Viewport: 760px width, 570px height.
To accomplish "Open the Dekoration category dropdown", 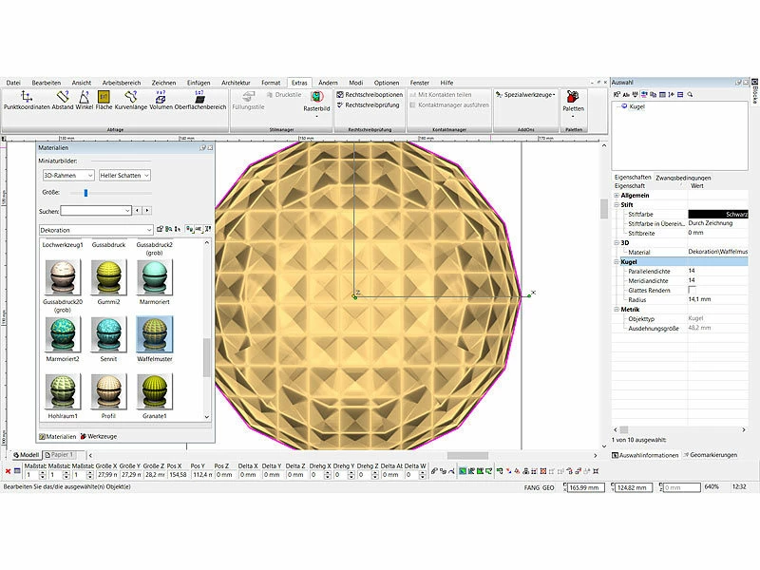I will [95, 230].
